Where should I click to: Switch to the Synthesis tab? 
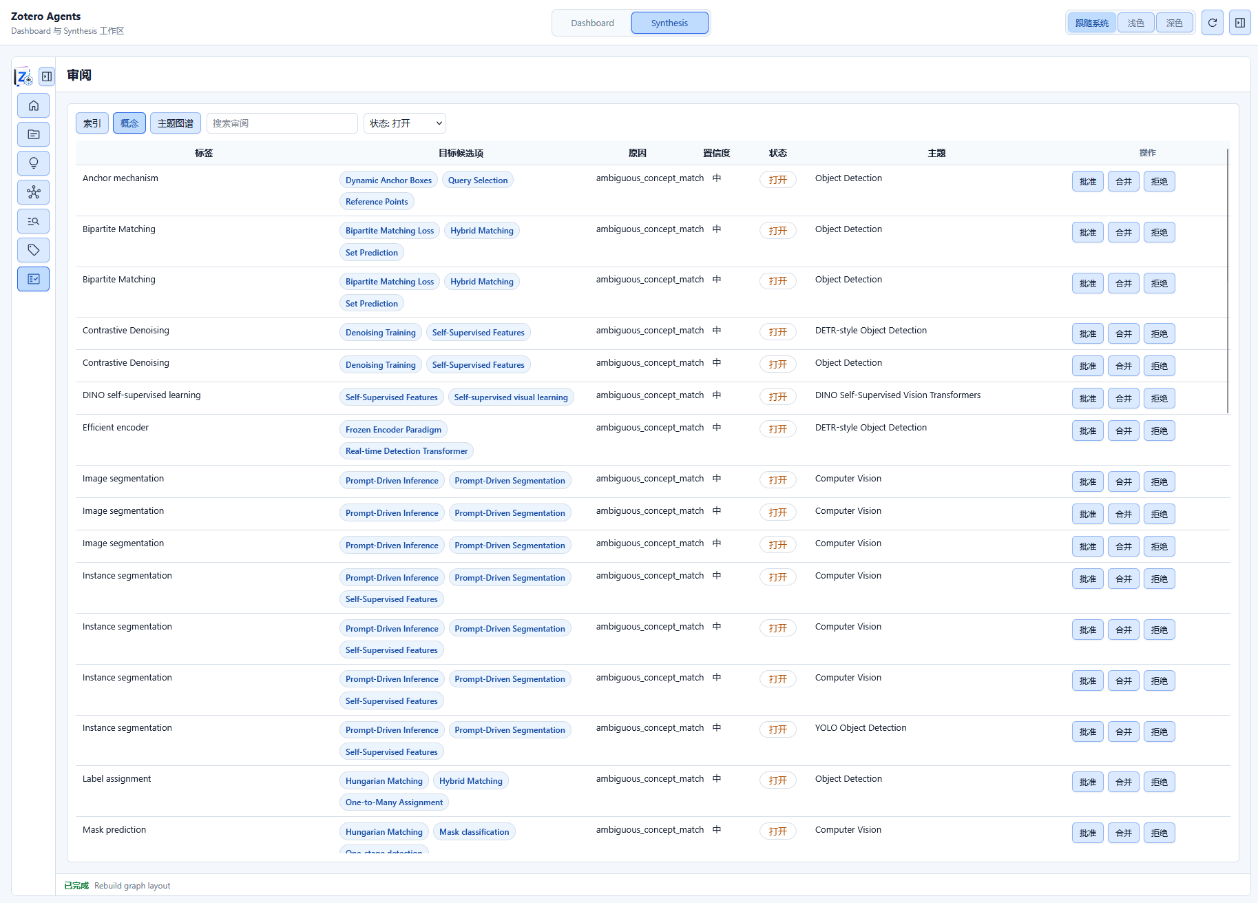[669, 23]
